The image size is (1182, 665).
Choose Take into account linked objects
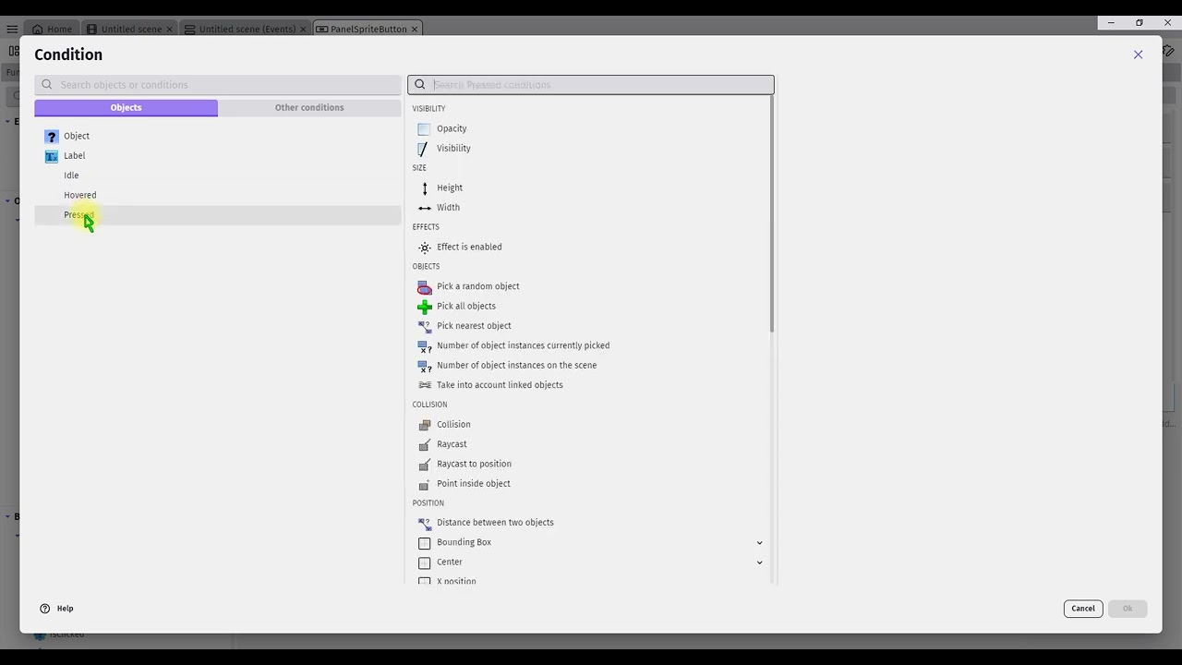(500, 385)
